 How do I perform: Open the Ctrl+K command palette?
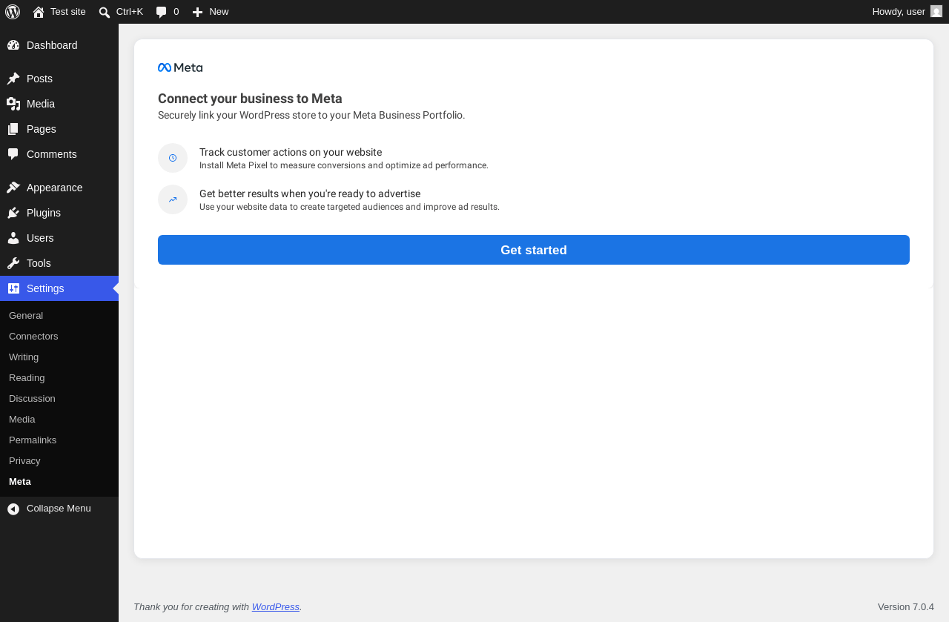coord(121,12)
